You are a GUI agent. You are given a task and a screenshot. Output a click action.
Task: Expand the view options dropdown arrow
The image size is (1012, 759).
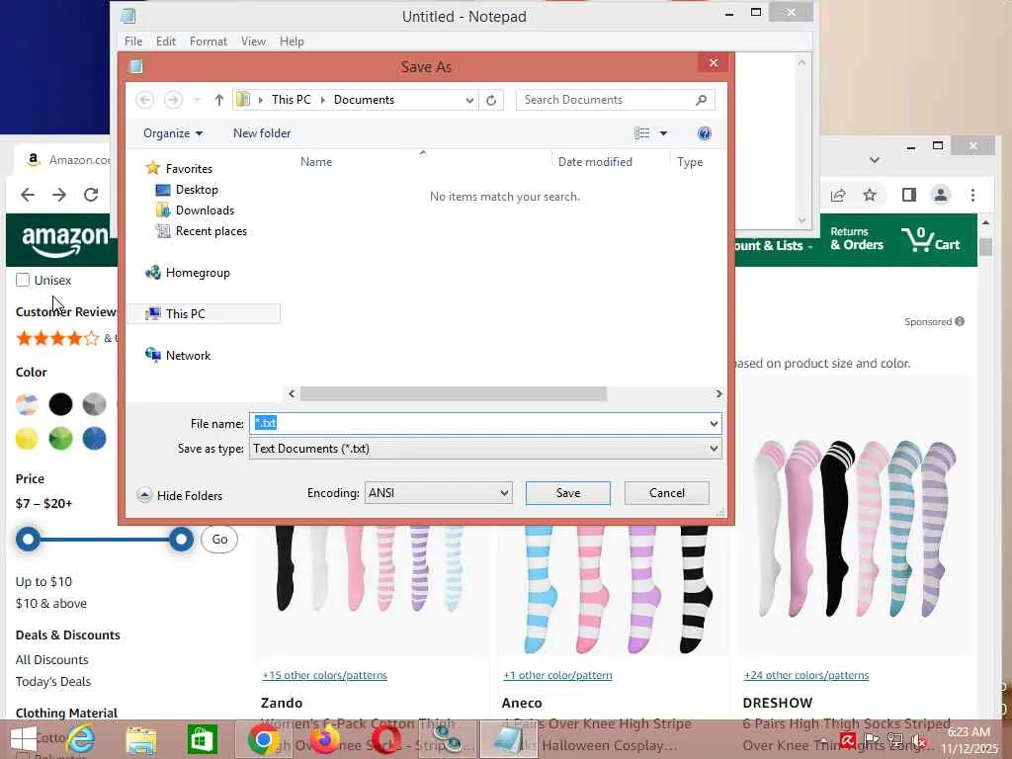pyautogui.click(x=663, y=133)
